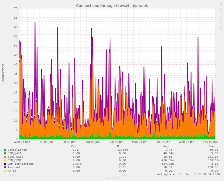Click the 'NATed' legend label
The width and height of the screenshot is (224, 181).
pyautogui.click(x=12, y=171)
